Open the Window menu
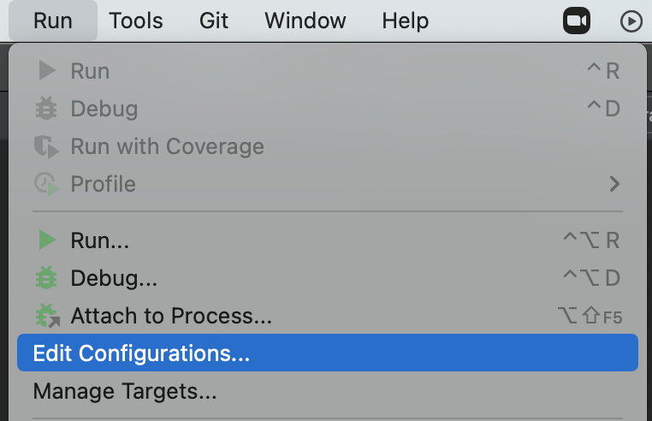The image size is (652, 421). (305, 21)
